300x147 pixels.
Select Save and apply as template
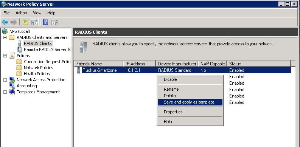[x=190, y=102]
